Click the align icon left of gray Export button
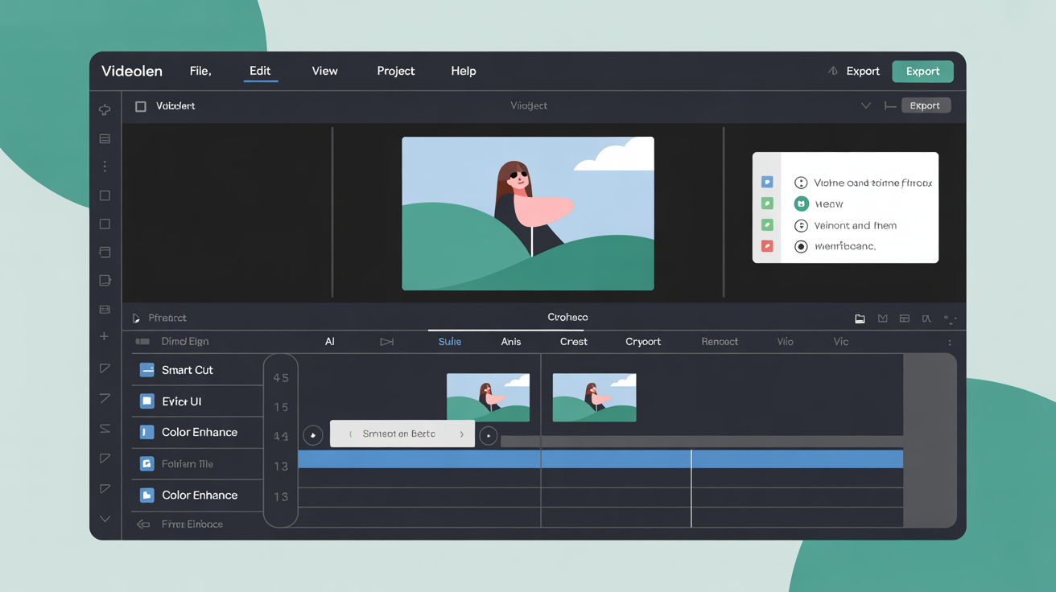This screenshot has width=1056, height=592. tap(890, 106)
